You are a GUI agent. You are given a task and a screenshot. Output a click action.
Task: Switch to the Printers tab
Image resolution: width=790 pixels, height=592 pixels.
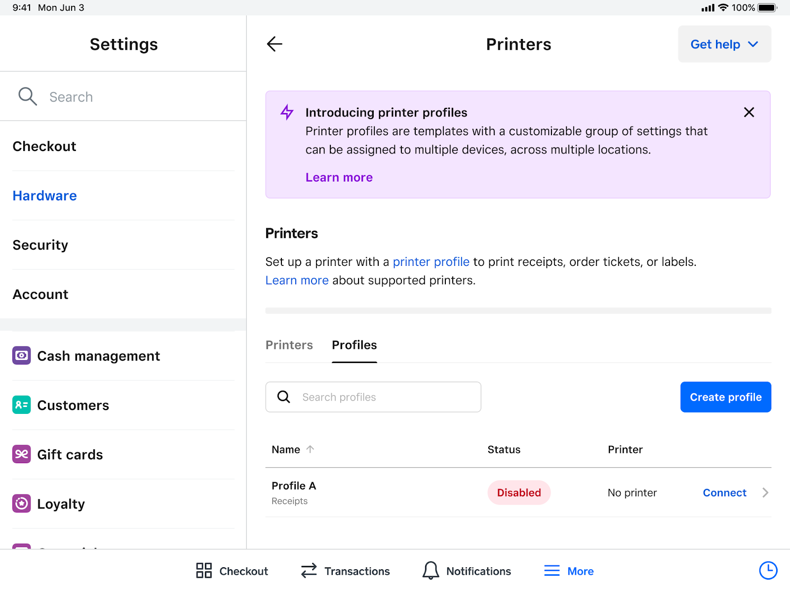pyautogui.click(x=289, y=345)
